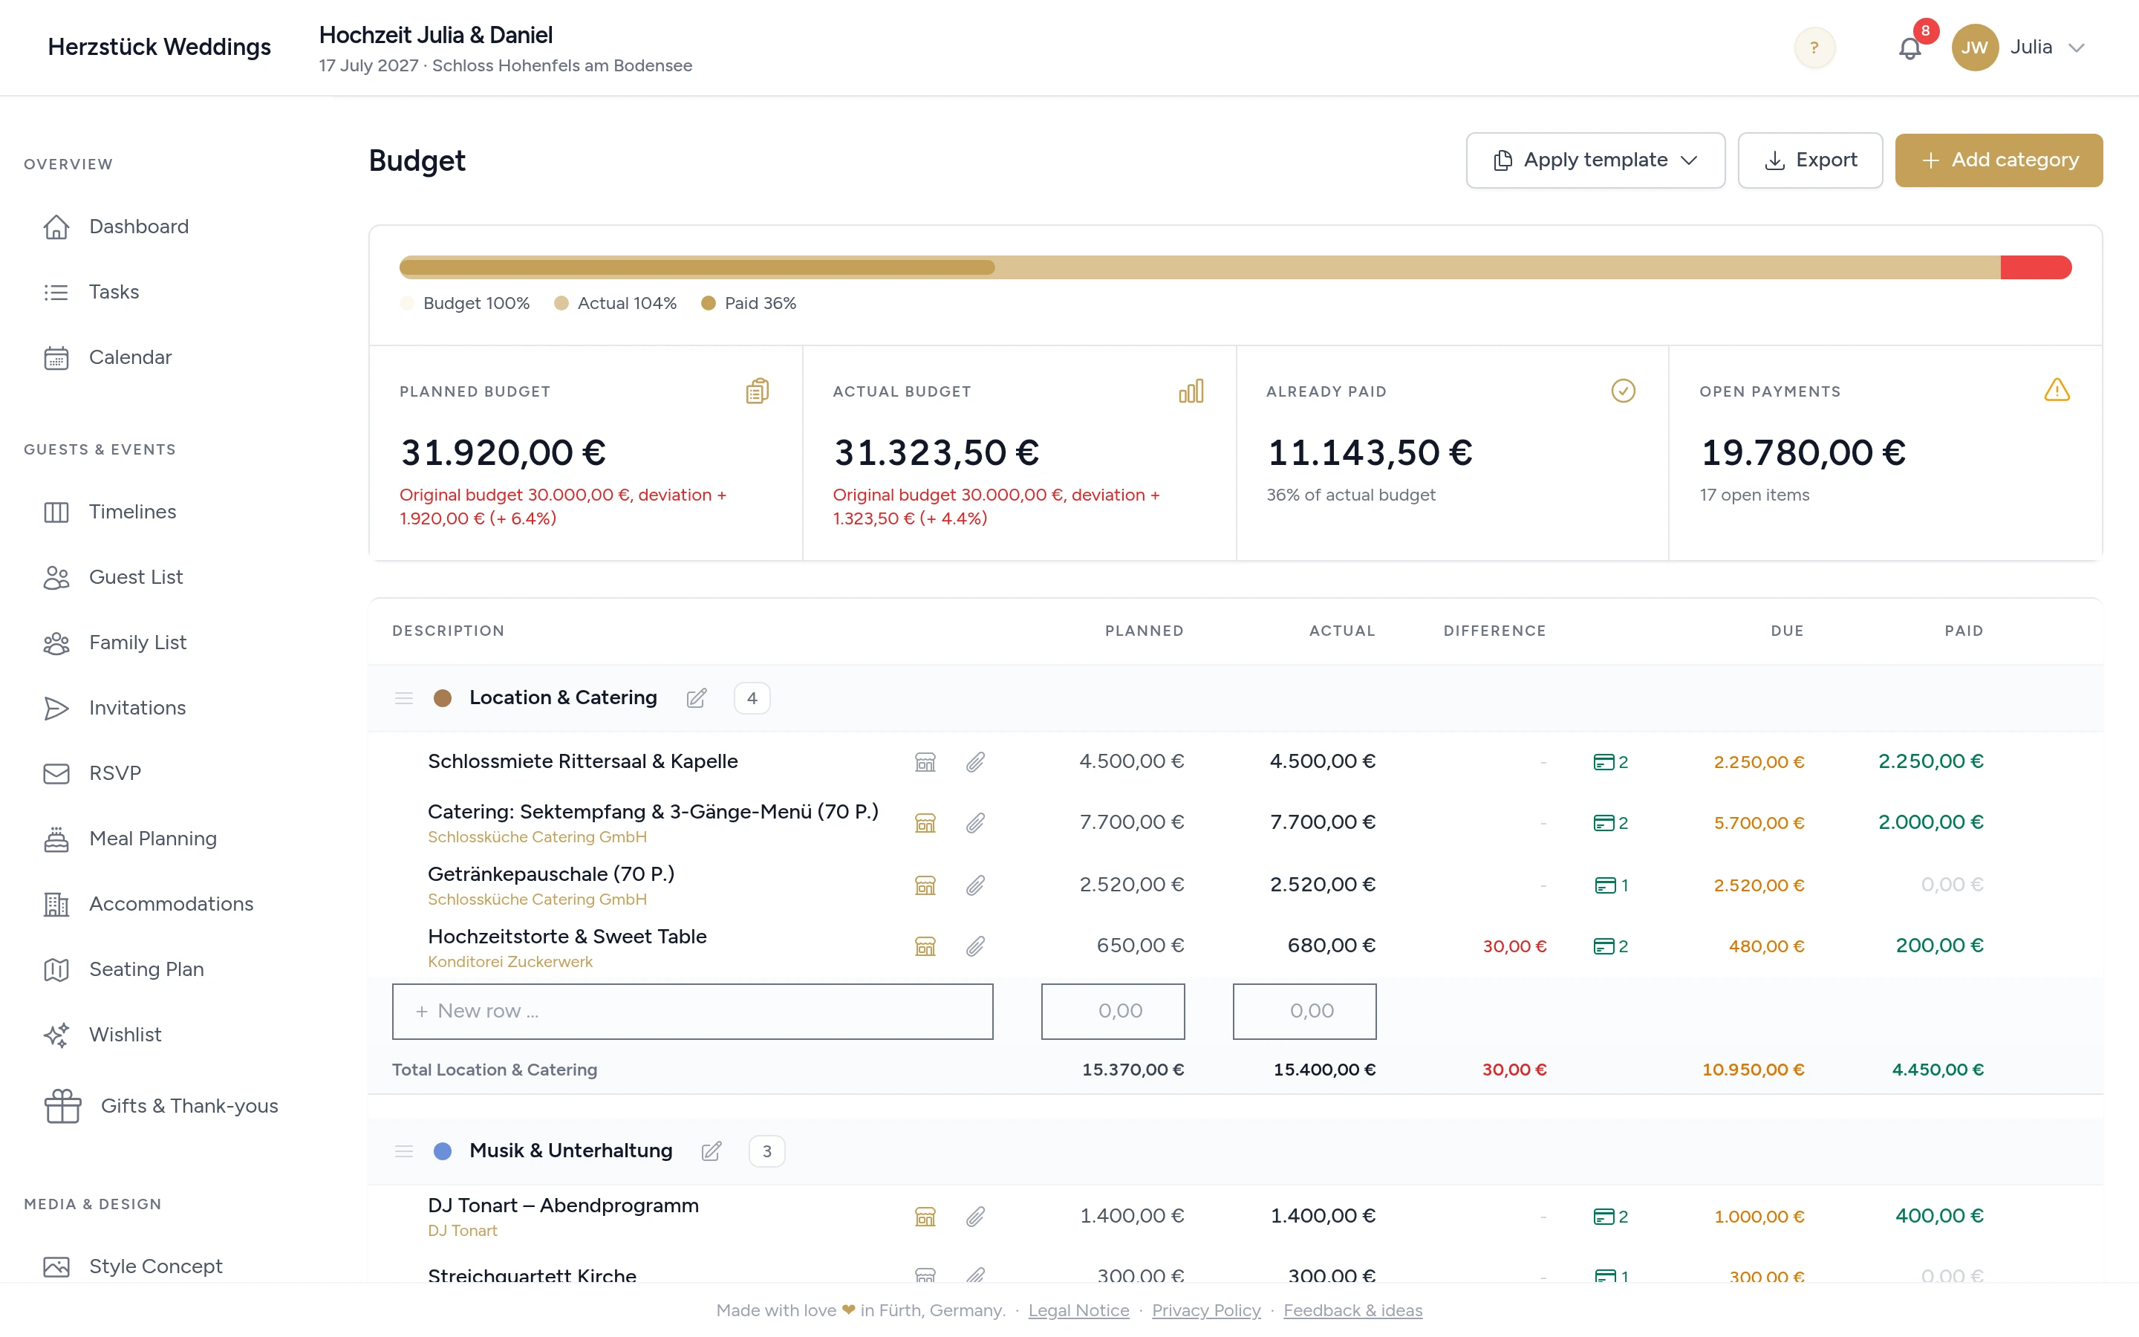Image resolution: width=2139 pixels, height=1337 pixels.
Task: Click vendor icon on Getränkepauschale row
Action: (925, 885)
